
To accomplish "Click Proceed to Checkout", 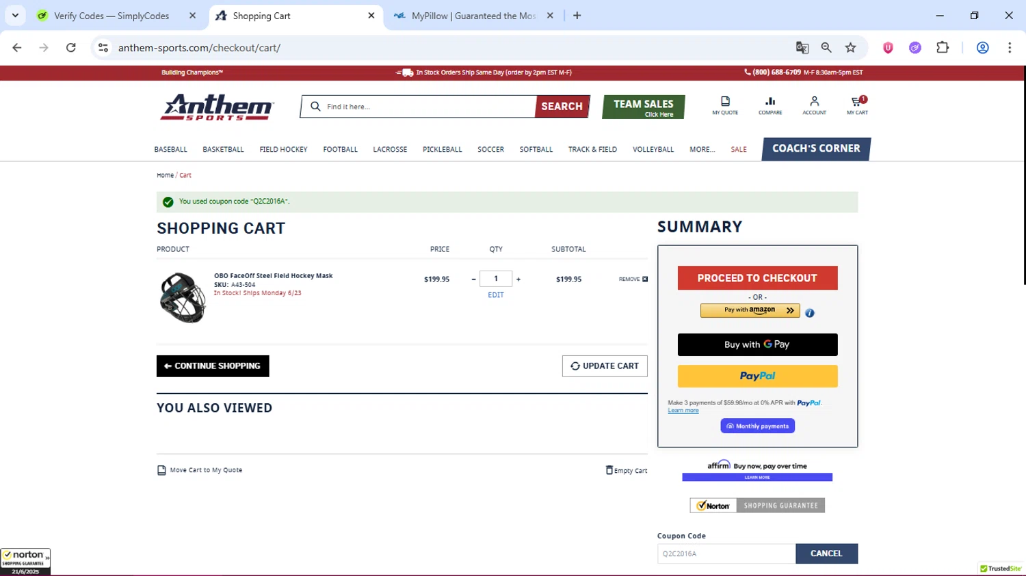I will (x=757, y=278).
